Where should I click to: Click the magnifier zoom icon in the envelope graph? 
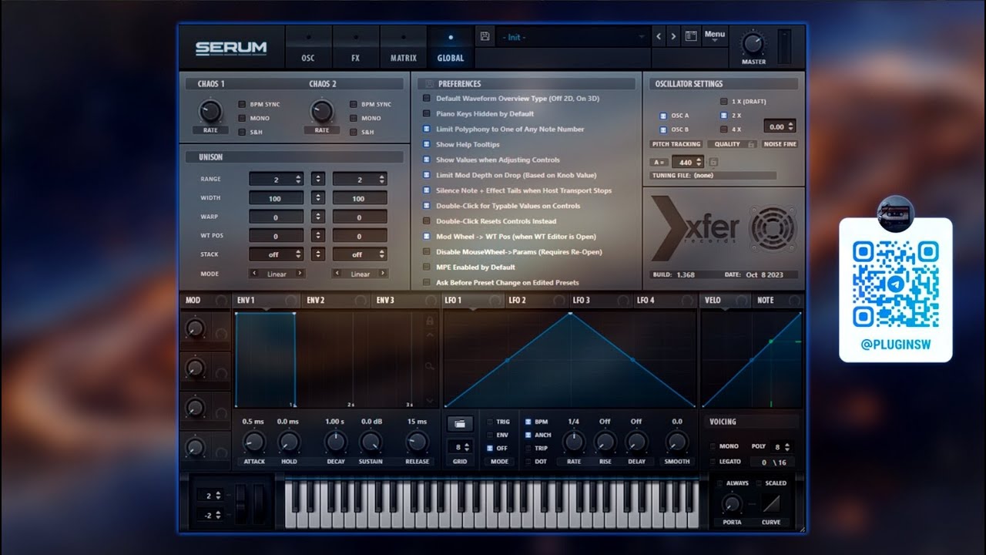431,367
